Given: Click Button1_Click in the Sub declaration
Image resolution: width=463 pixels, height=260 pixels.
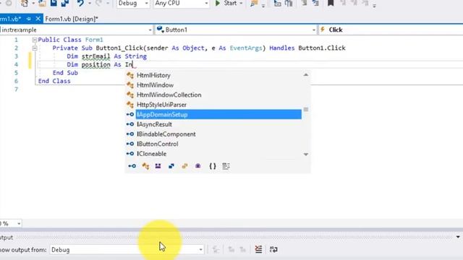Looking at the screenshot, I should [x=119, y=48].
